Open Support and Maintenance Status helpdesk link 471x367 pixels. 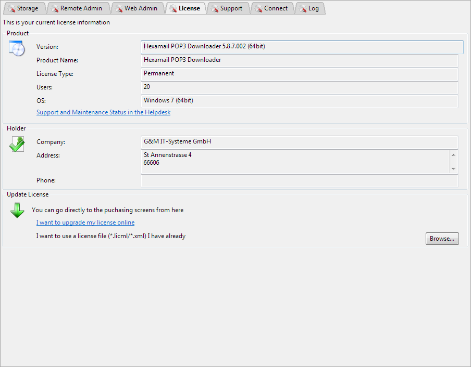click(103, 112)
